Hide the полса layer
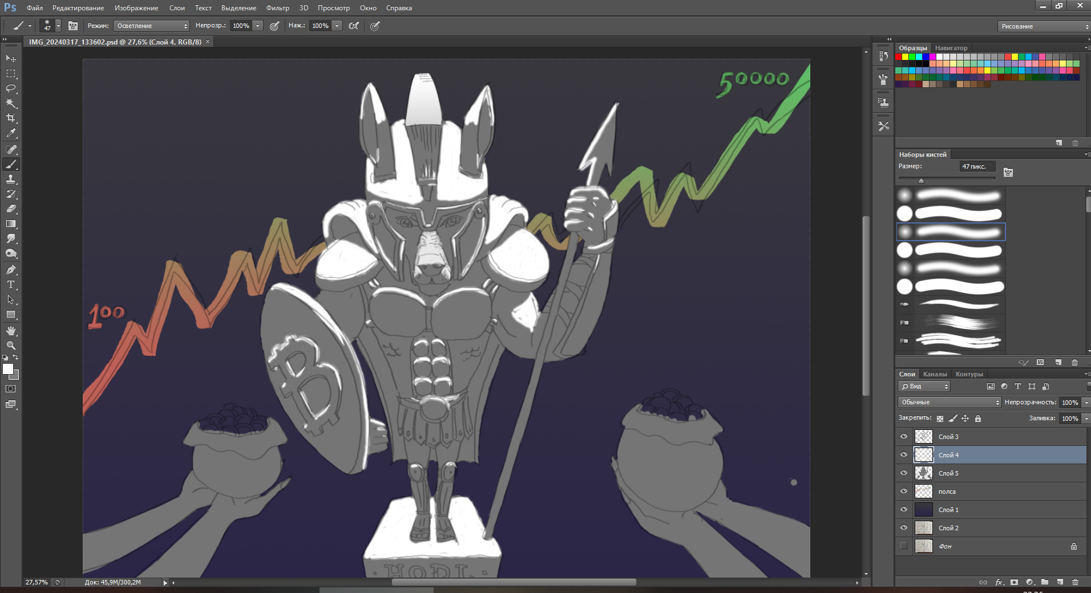 [x=903, y=492]
